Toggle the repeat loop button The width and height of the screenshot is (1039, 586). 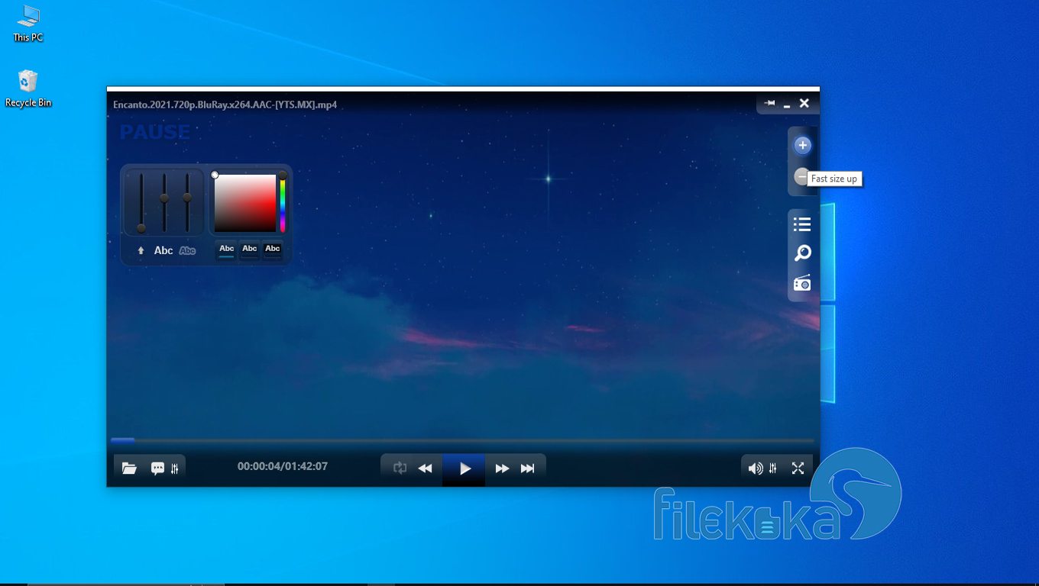[x=400, y=468]
